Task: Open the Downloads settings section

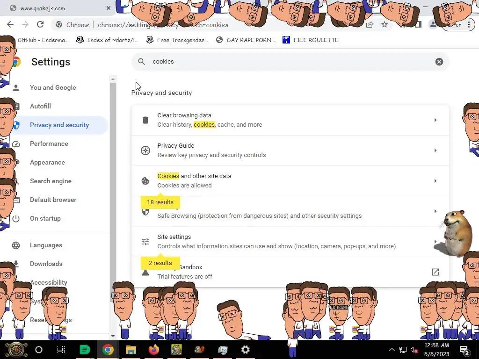Action: click(x=46, y=264)
